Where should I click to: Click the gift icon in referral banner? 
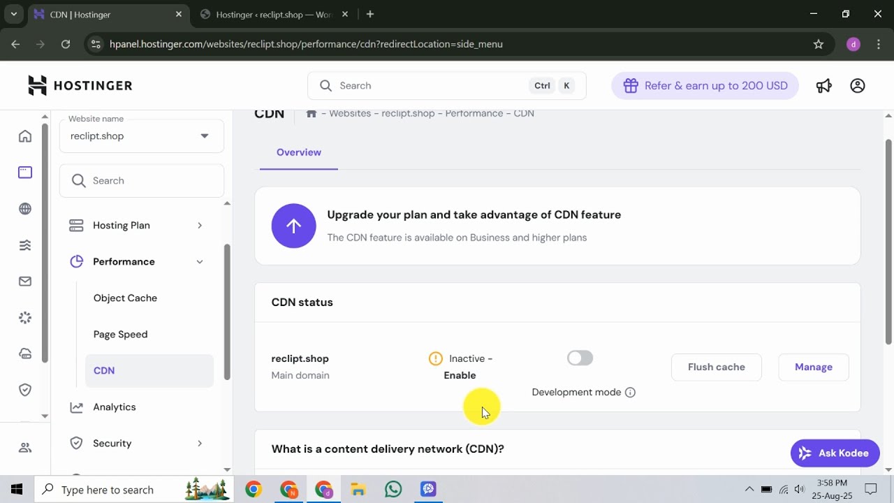tap(631, 85)
